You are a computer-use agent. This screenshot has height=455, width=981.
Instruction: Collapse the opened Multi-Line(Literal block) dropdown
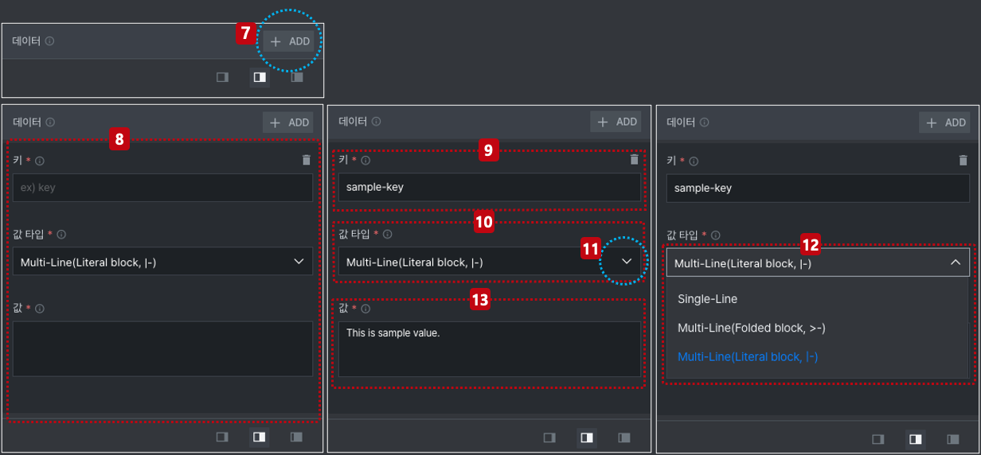click(955, 263)
